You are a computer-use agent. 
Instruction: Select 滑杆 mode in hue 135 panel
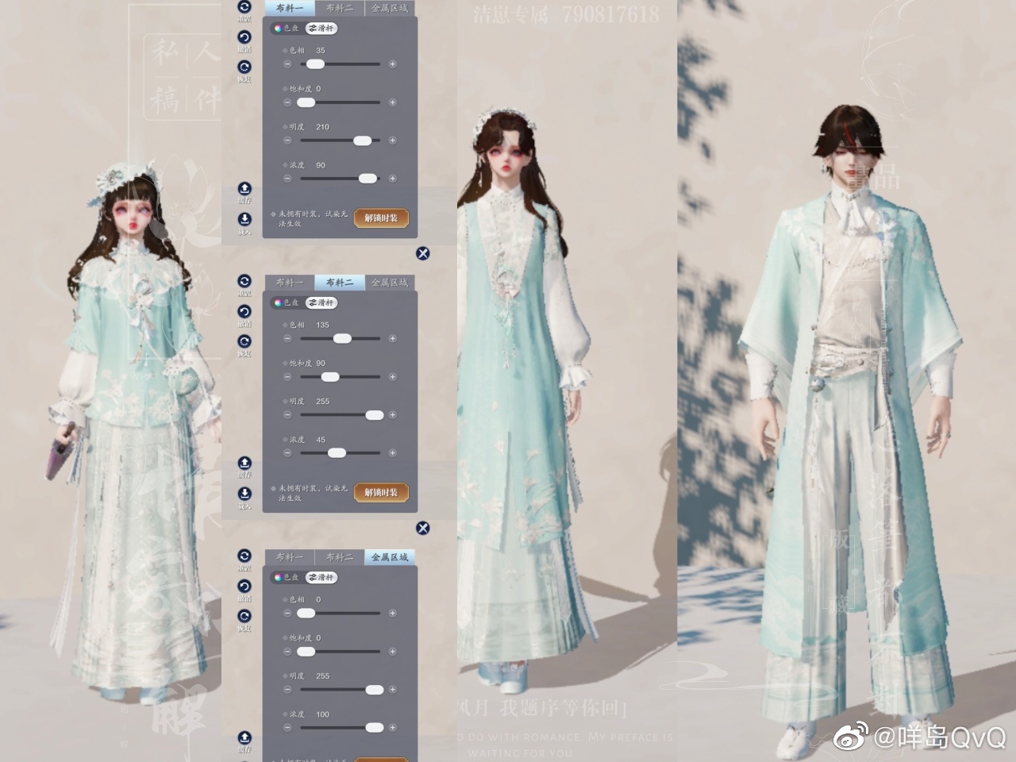pyautogui.click(x=321, y=303)
